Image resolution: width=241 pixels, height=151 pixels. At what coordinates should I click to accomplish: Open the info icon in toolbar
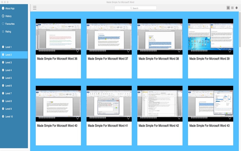[236, 8]
